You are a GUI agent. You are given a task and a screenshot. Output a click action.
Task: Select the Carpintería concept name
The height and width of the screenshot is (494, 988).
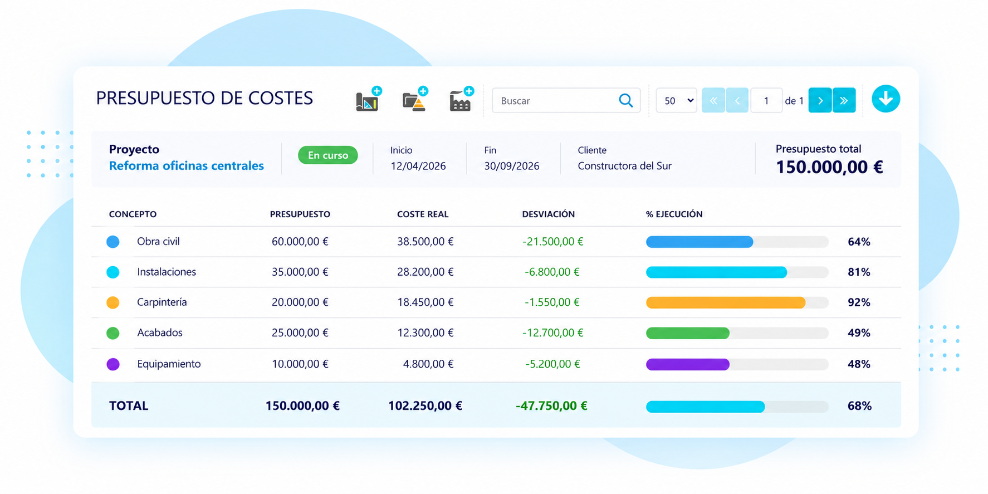click(x=162, y=302)
